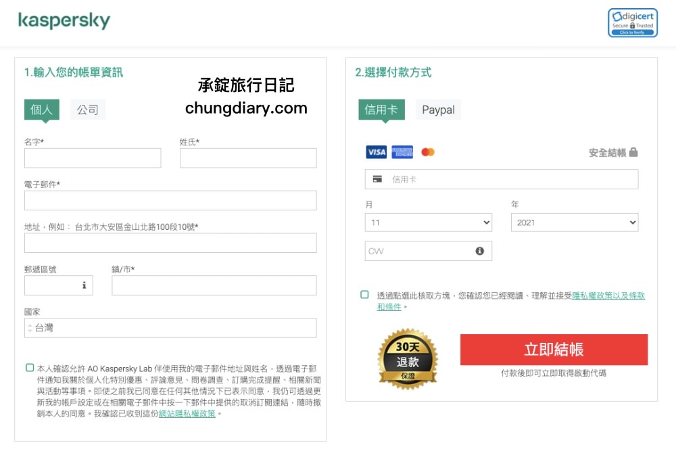Click the Kaspersky logo
This screenshot has height=449, width=676.
(x=63, y=20)
